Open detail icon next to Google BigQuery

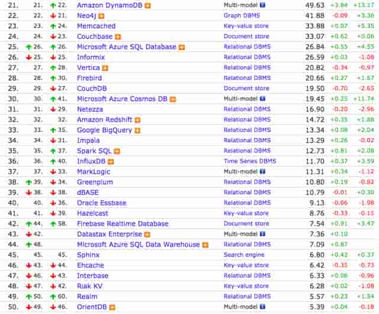coord(137,130)
